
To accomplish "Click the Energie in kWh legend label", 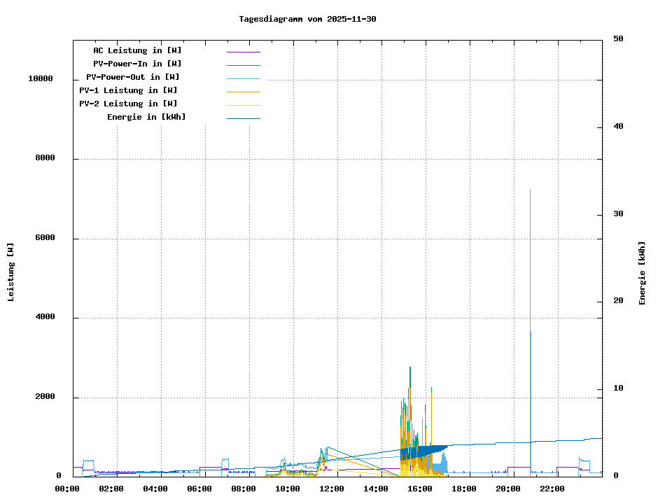I will [146, 117].
